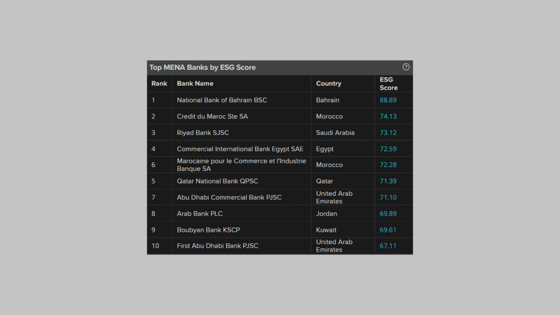Click Marocaine pour le Commerce et l'Industrie Banque SA
The image size is (560, 315).
[x=241, y=165]
